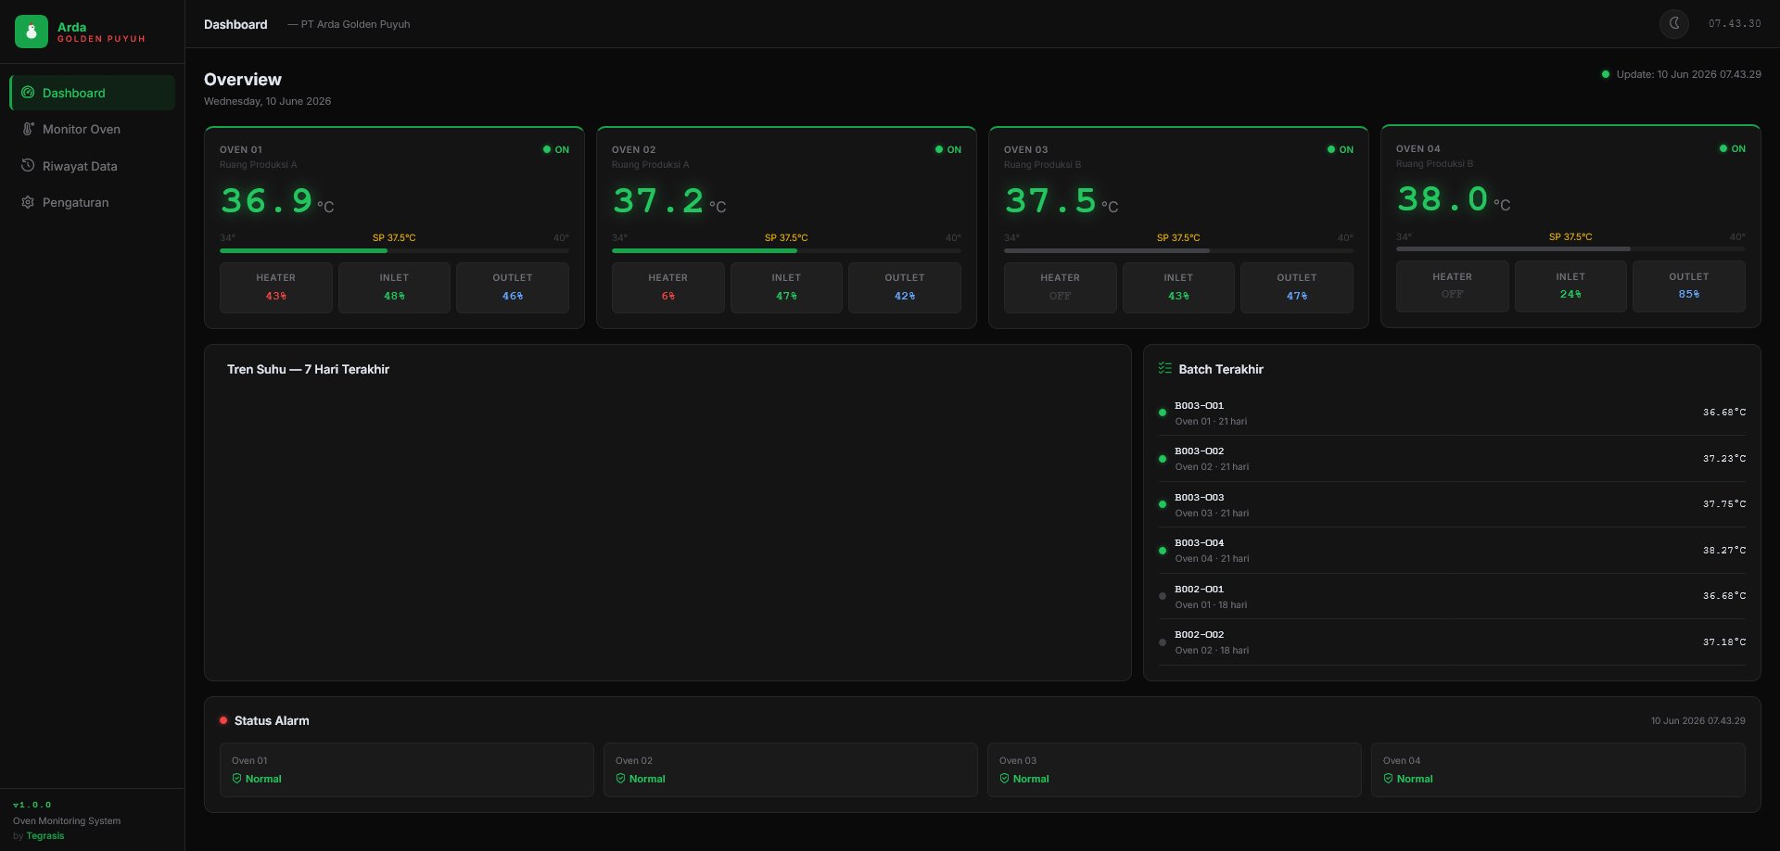Click the OVEN 01 temperature progress bar

[394, 250]
